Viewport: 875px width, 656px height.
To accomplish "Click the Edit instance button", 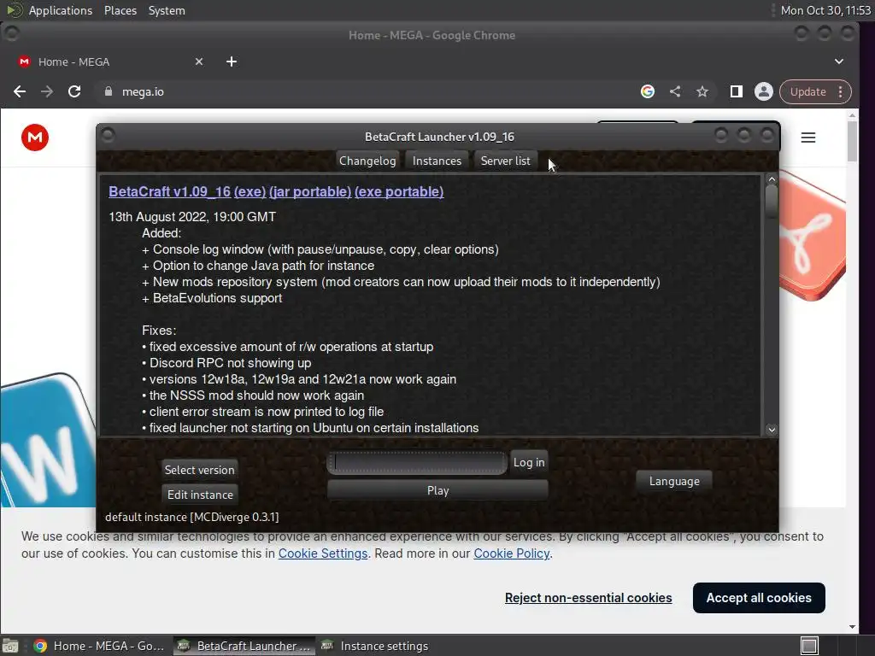I will (x=200, y=495).
